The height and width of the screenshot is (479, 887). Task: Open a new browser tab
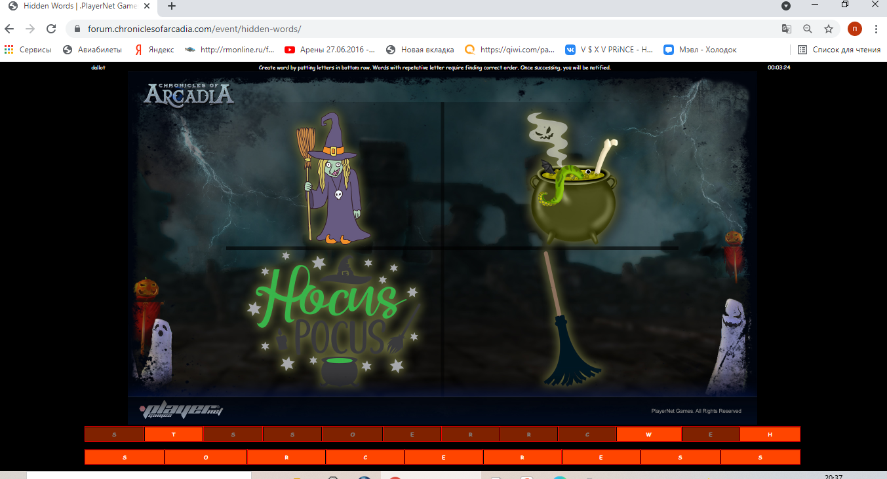click(x=172, y=7)
